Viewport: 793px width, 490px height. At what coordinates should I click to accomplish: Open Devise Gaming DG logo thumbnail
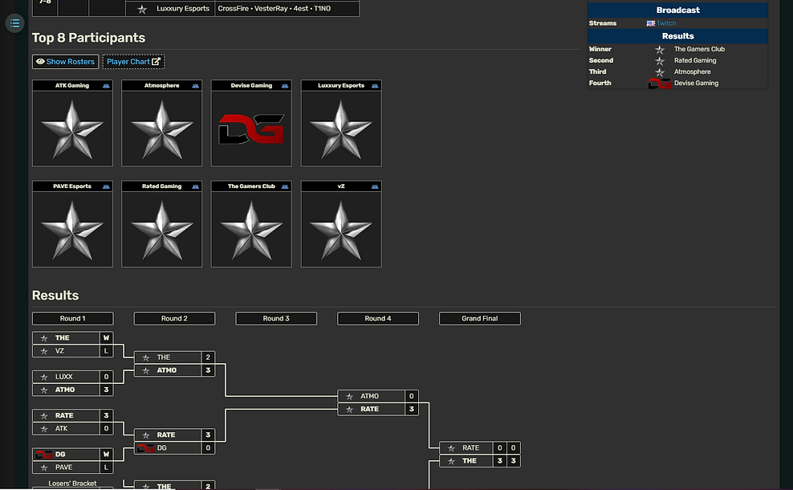point(251,129)
